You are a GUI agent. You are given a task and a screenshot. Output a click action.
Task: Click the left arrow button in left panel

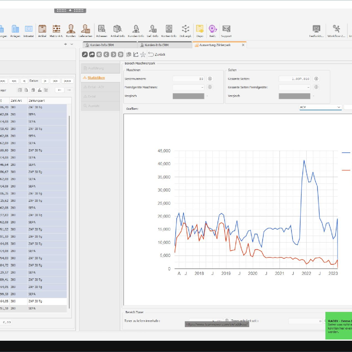(x=59, y=90)
